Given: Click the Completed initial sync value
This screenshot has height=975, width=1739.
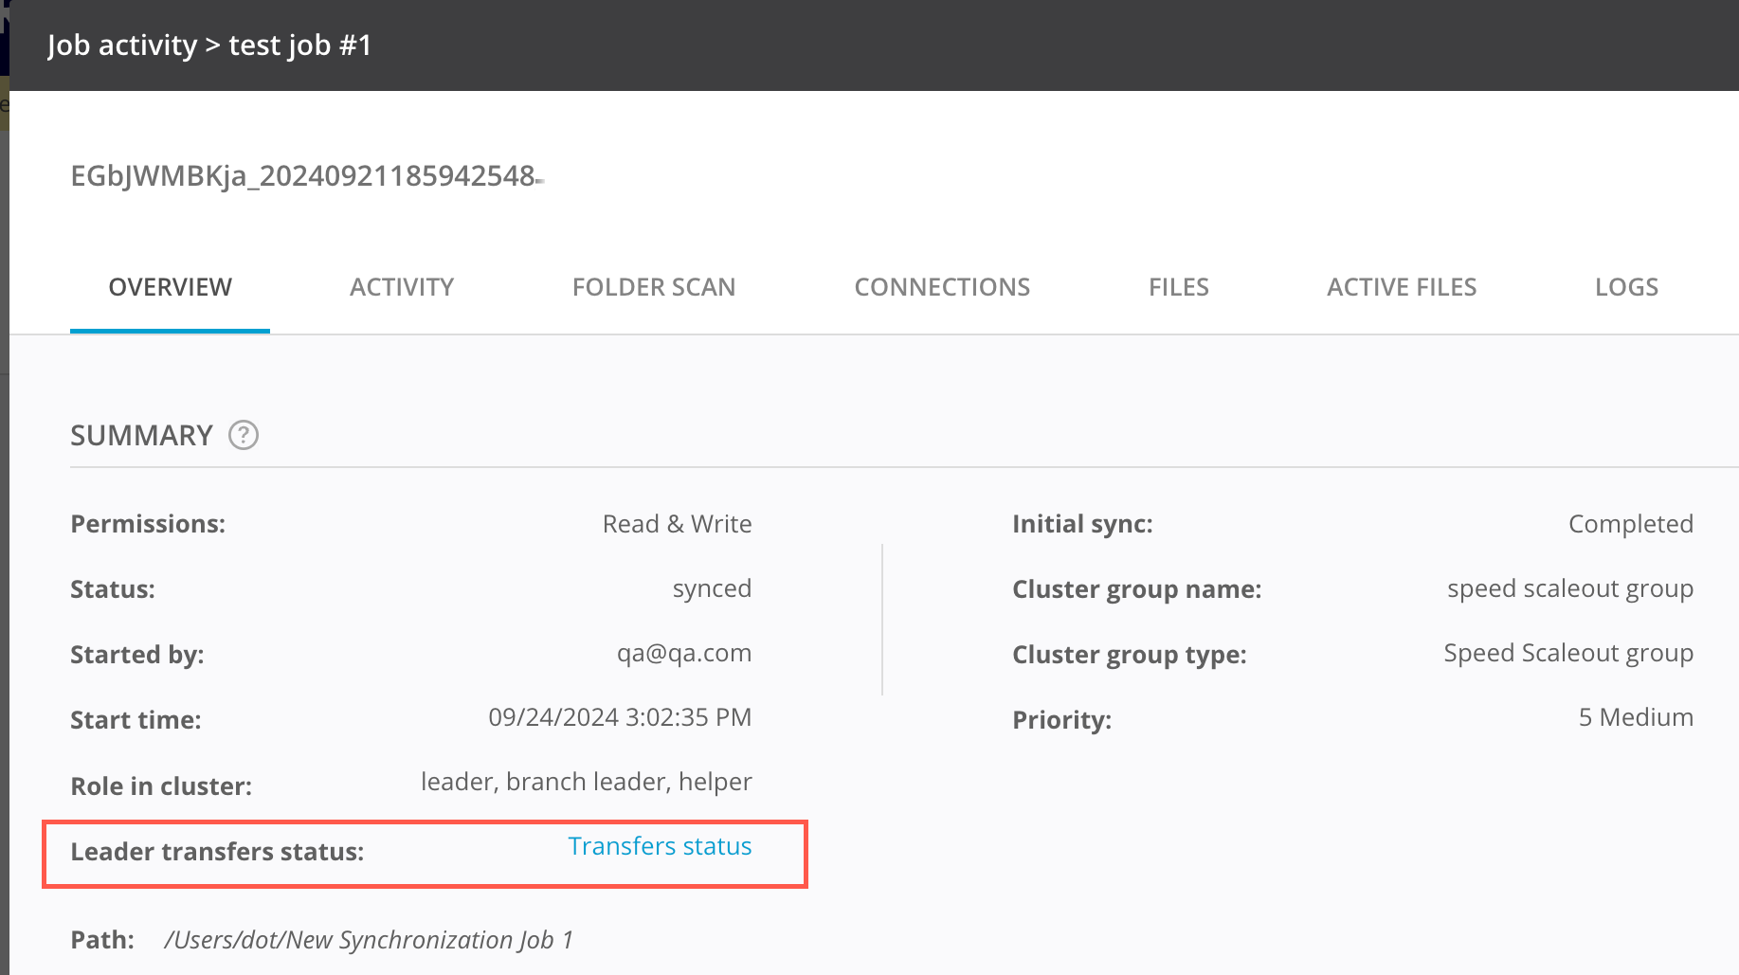Looking at the screenshot, I should (x=1630, y=524).
